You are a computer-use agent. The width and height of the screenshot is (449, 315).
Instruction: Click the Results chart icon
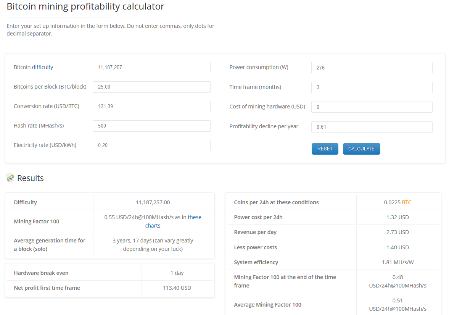pyautogui.click(x=10, y=178)
